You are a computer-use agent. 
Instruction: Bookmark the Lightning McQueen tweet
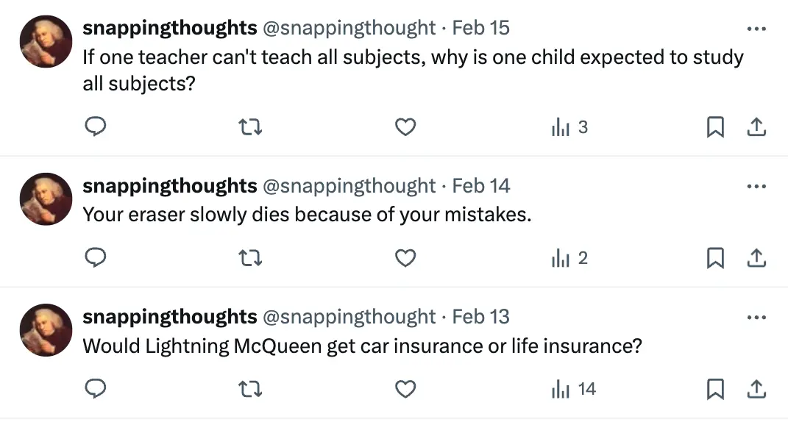click(x=715, y=390)
